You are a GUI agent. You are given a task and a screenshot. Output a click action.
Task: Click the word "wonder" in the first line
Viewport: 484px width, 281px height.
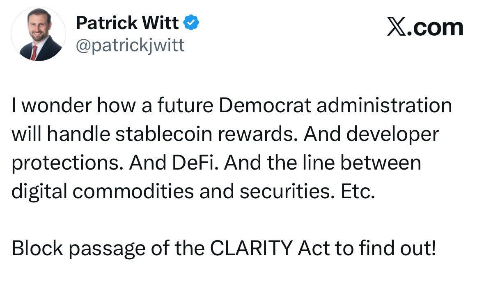[x=57, y=105]
